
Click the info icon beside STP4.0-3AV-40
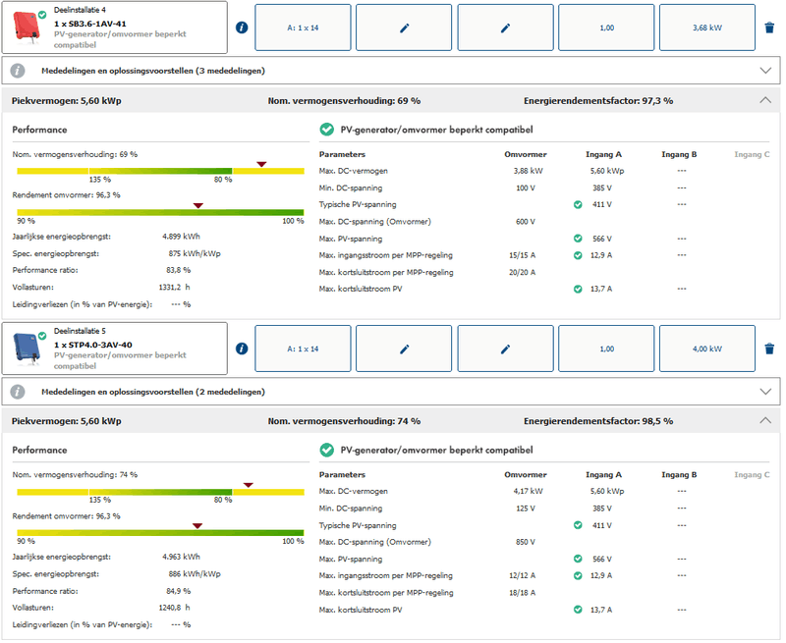click(x=242, y=348)
